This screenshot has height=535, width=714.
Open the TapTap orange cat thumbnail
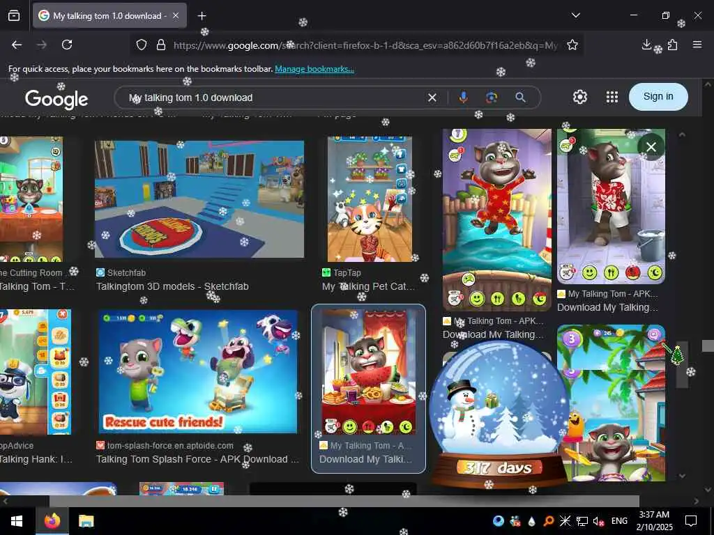[370, 199]
